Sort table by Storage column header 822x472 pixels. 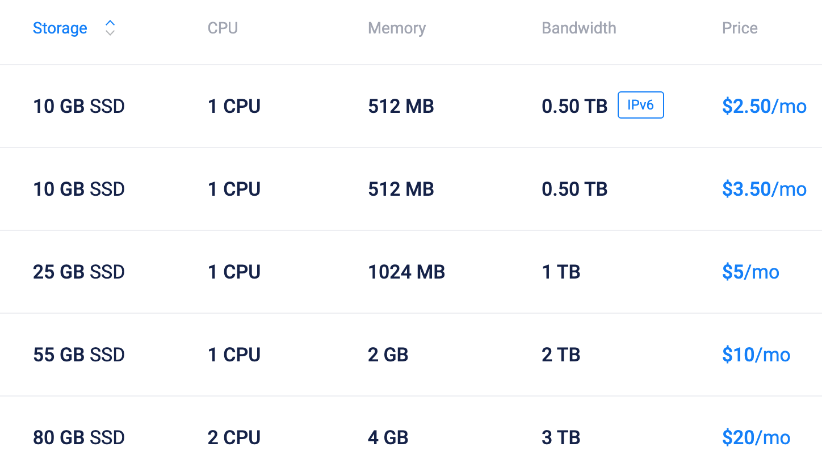coord(60,28)
